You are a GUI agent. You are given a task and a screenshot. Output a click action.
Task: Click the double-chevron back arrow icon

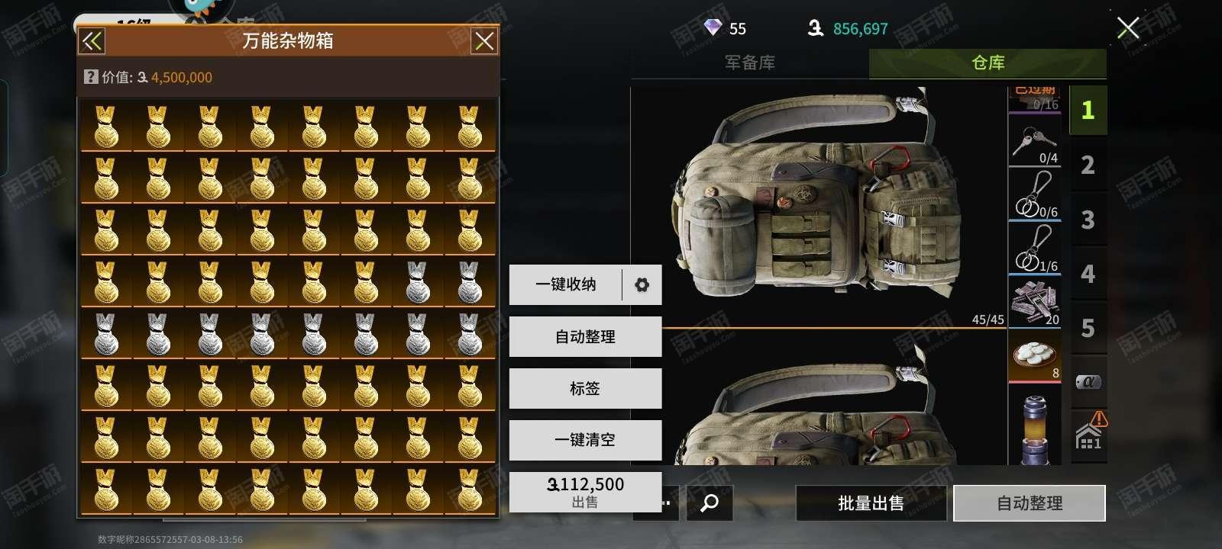(x=92, y=41)
